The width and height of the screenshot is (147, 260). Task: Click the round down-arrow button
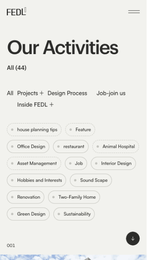[133, 239]
